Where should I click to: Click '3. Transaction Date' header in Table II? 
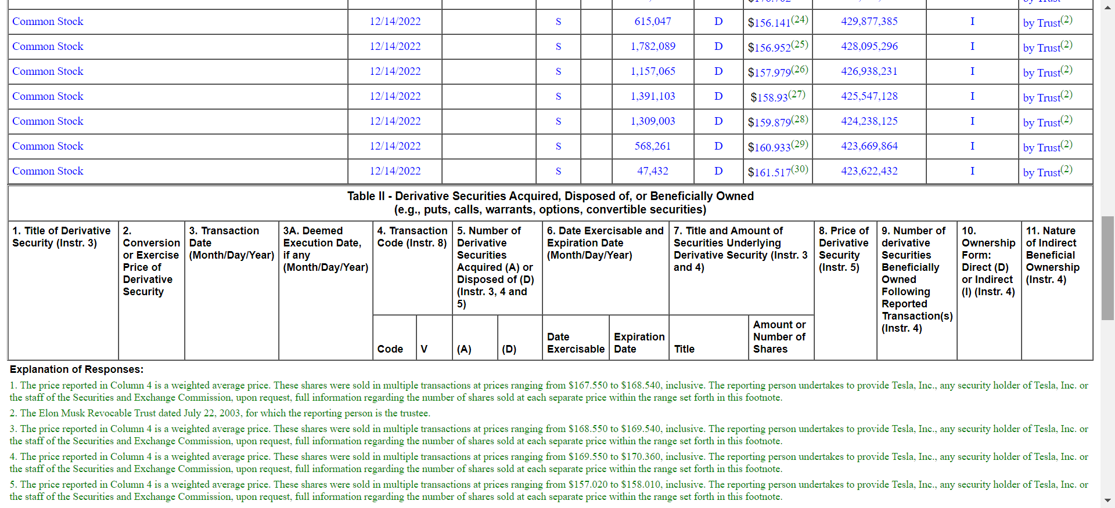point(231,243)
